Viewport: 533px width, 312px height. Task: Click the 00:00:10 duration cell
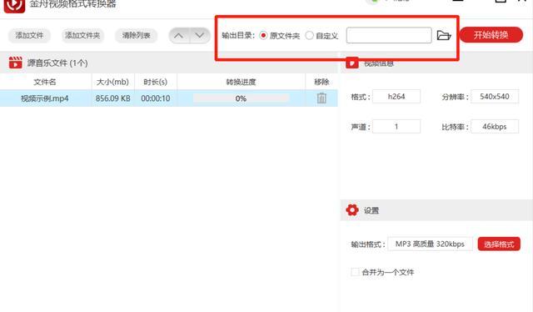(156, 98)
